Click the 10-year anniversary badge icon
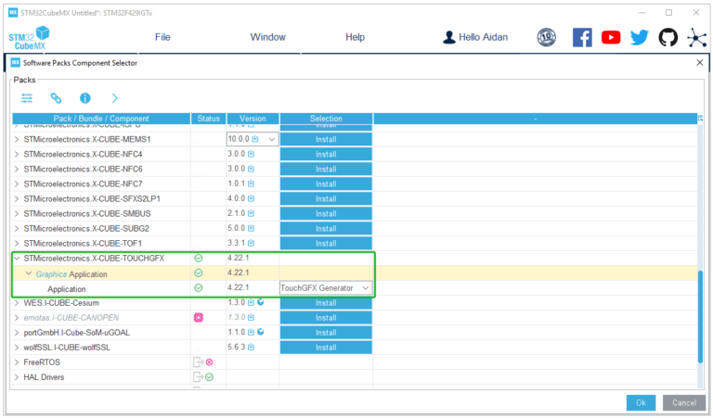The height and width of the screenshot is (418, 713). click(x=547, y=37)
